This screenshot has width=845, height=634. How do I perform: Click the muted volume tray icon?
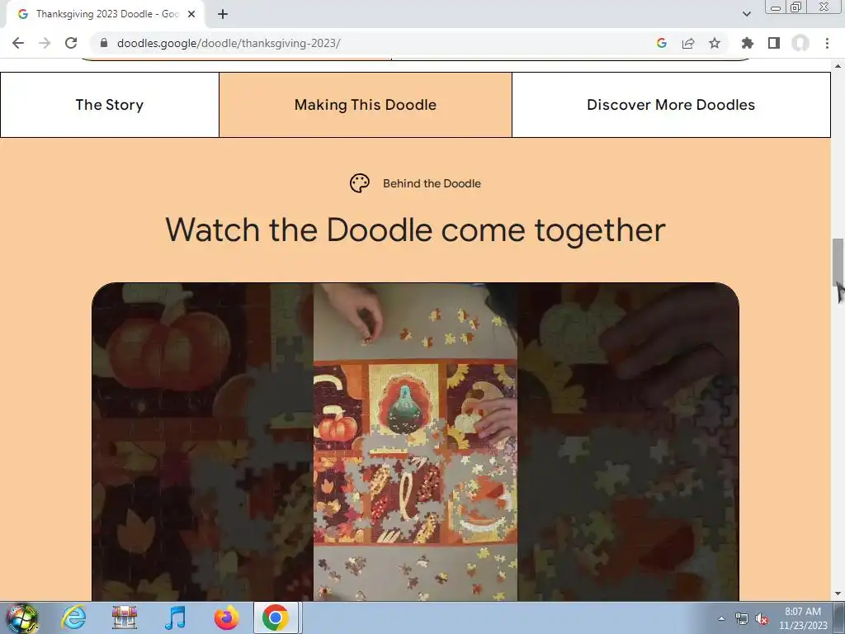(x=762, y=618)
